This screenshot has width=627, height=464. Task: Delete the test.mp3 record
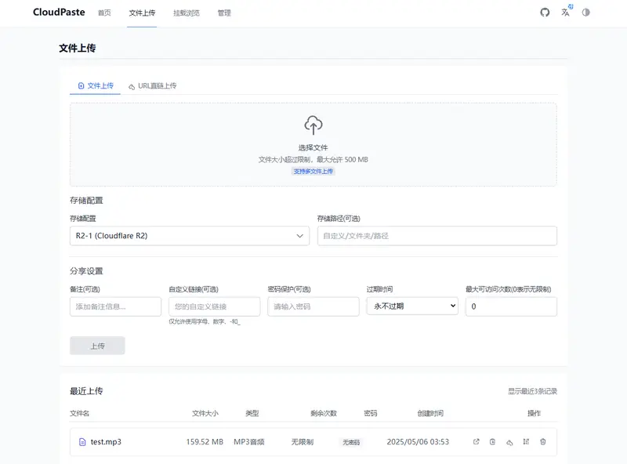point(543,442)
